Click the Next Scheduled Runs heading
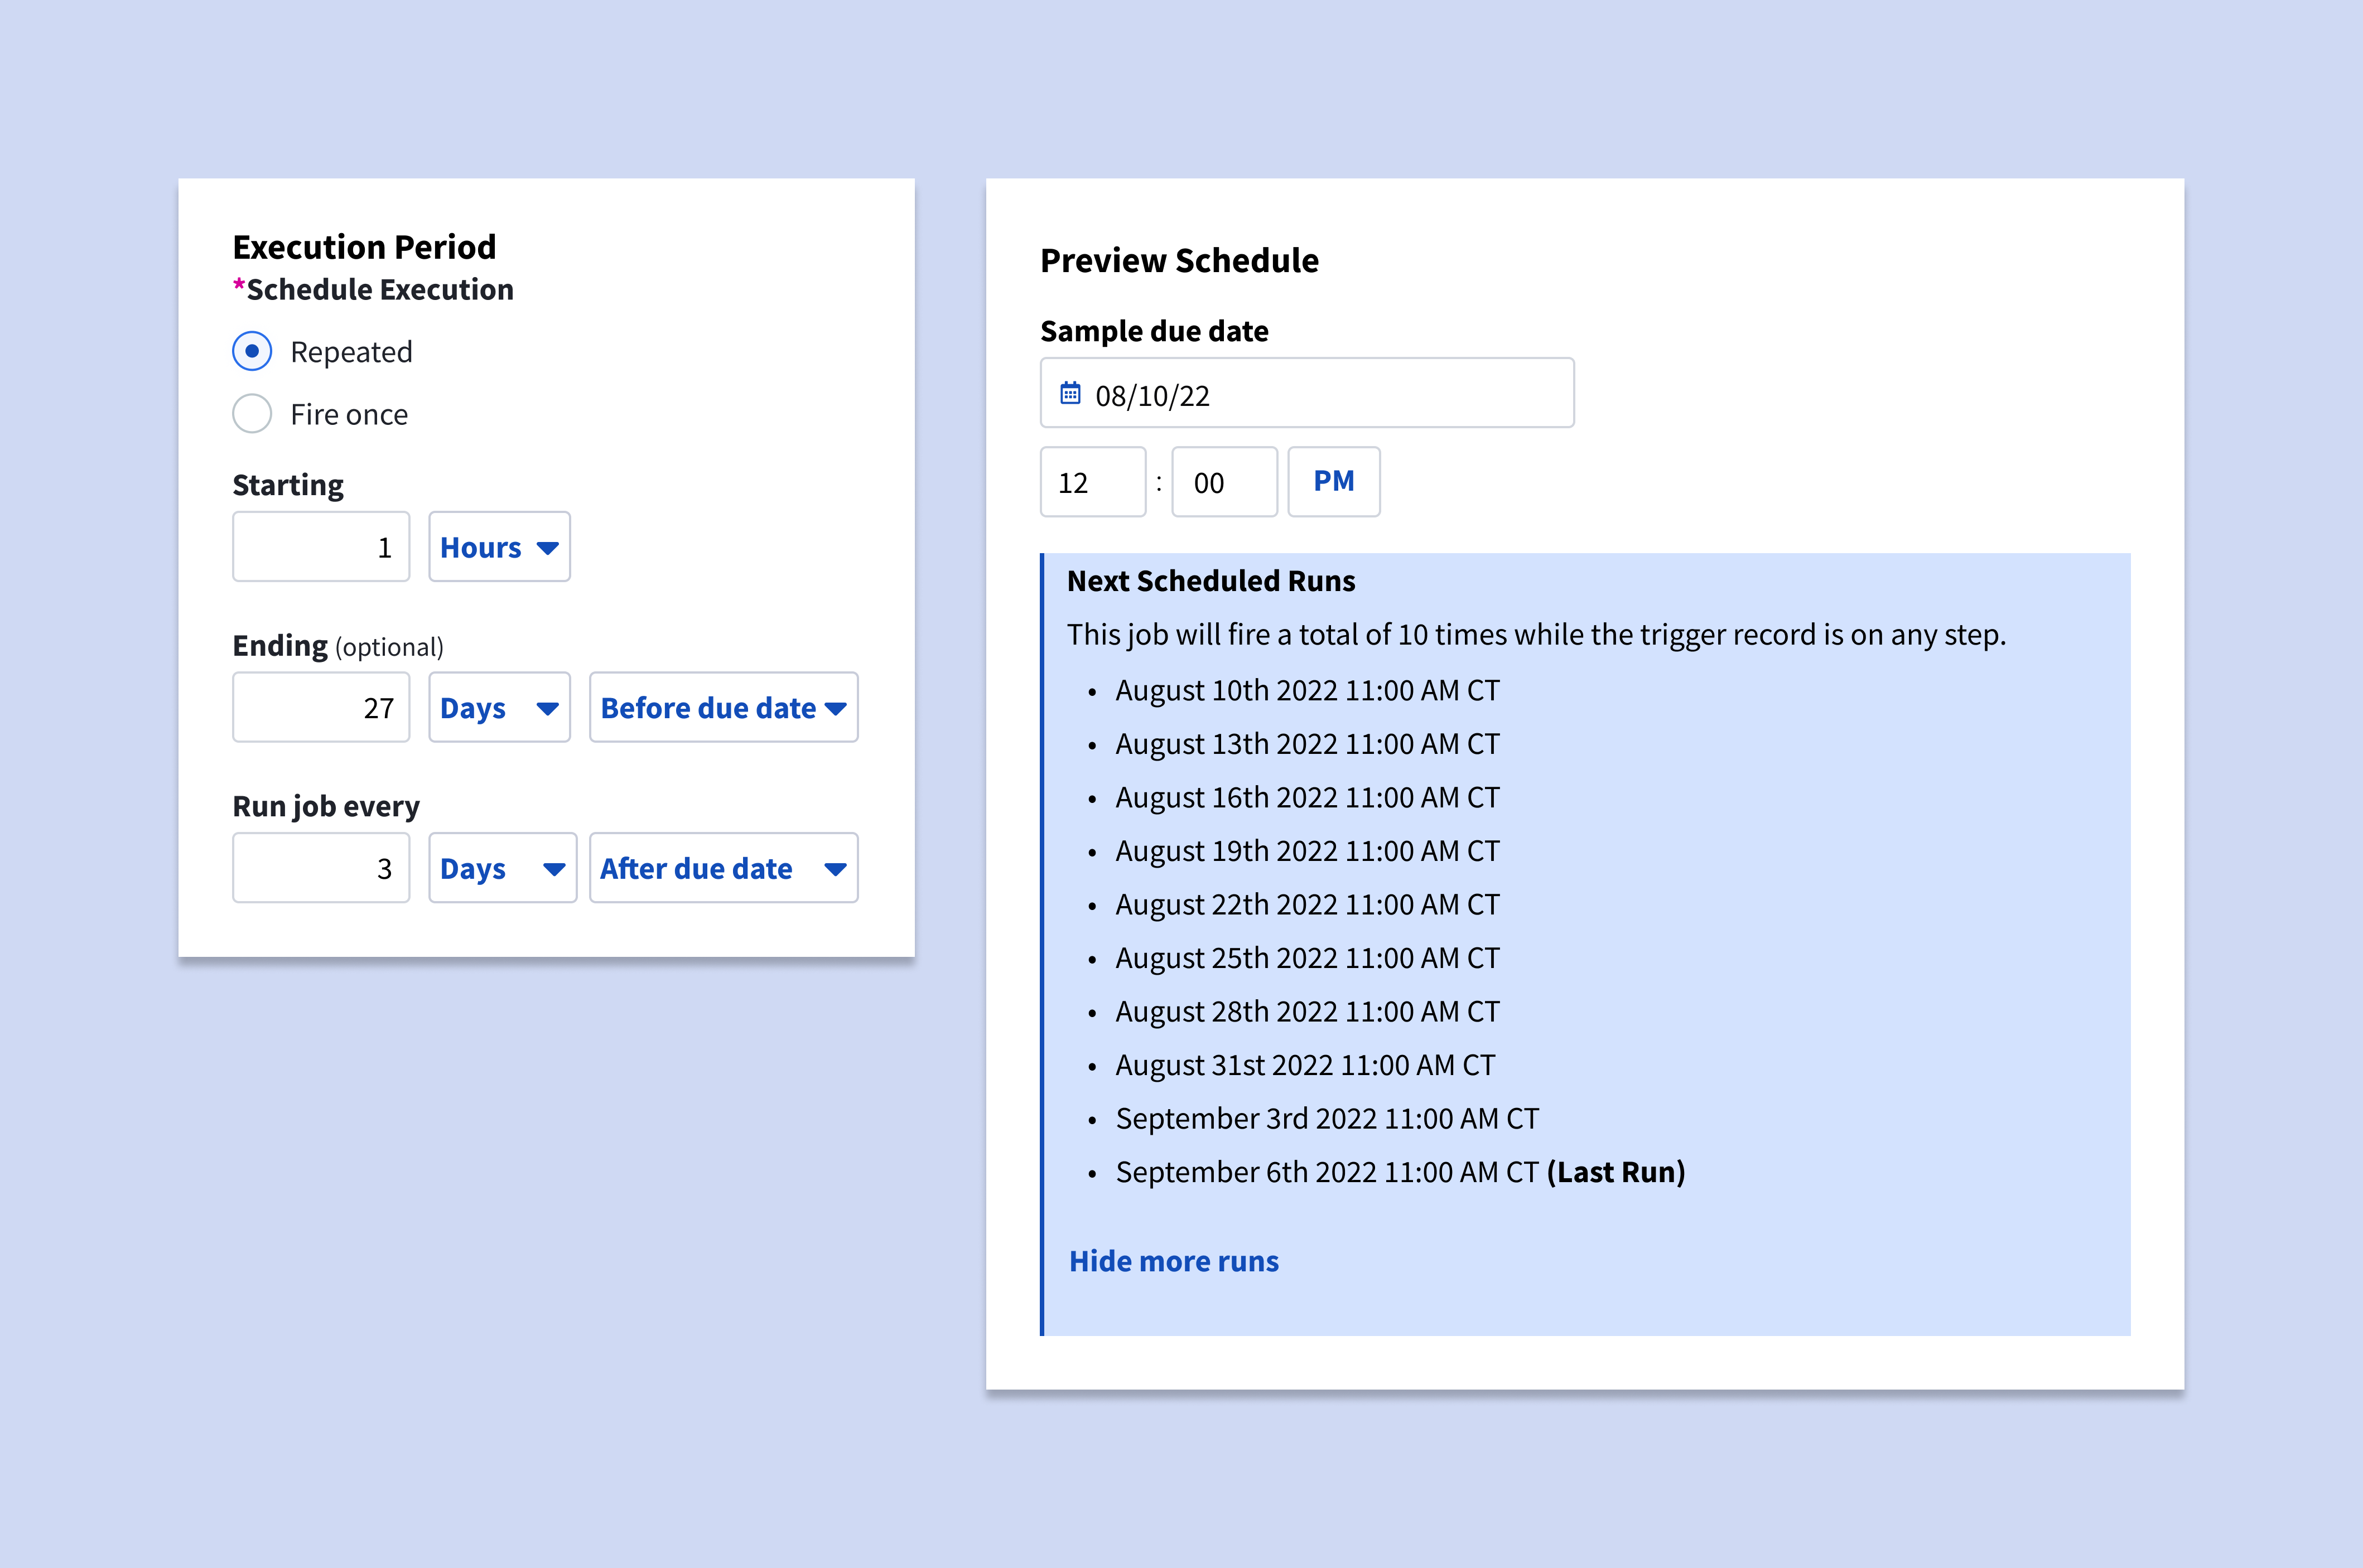This screenshot has width=2363, height=1568. [1211, 580]
